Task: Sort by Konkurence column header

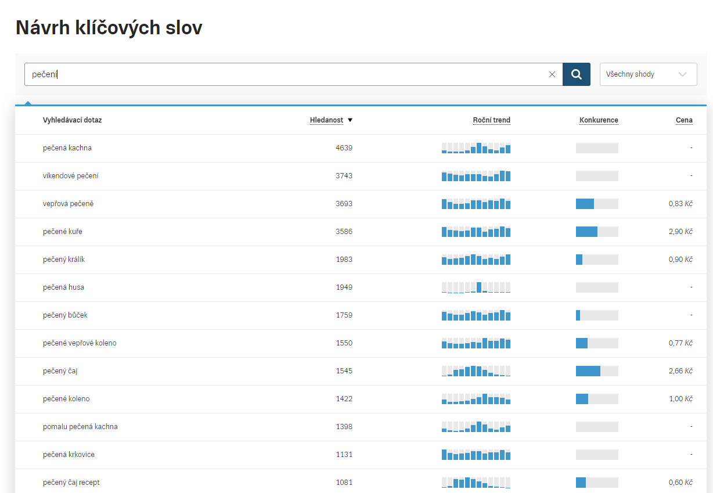Action: click(599, 120)
